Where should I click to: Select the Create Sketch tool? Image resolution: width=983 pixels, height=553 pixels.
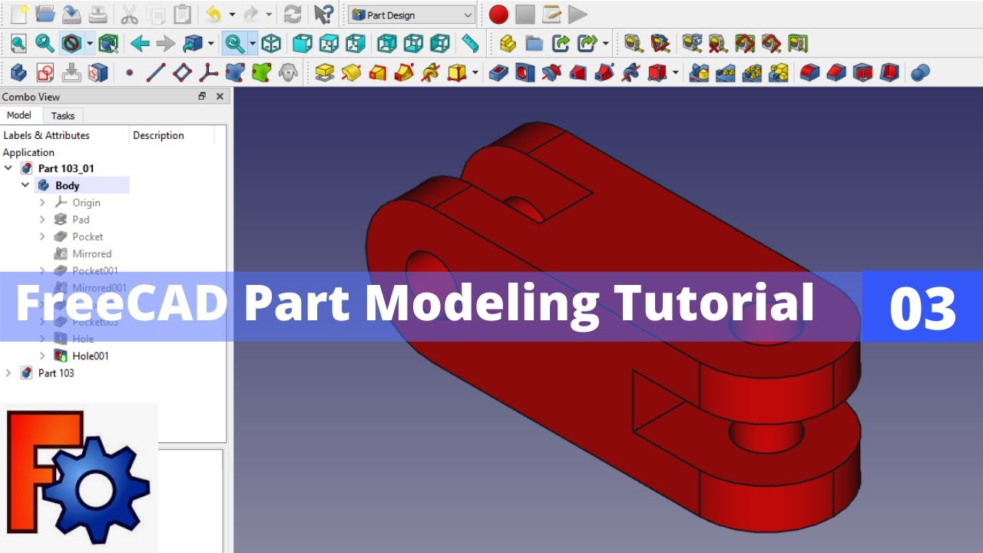pyautogui.click(x=44, y=73)
